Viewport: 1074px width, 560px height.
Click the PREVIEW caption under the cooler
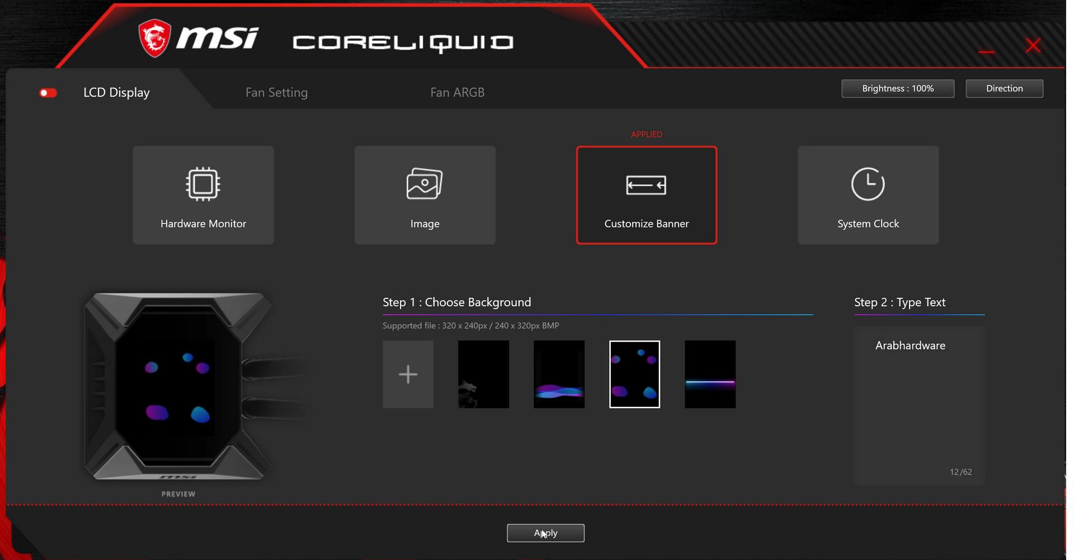click(178, 494)
